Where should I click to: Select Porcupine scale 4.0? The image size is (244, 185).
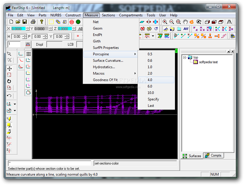tap(156, 80)
